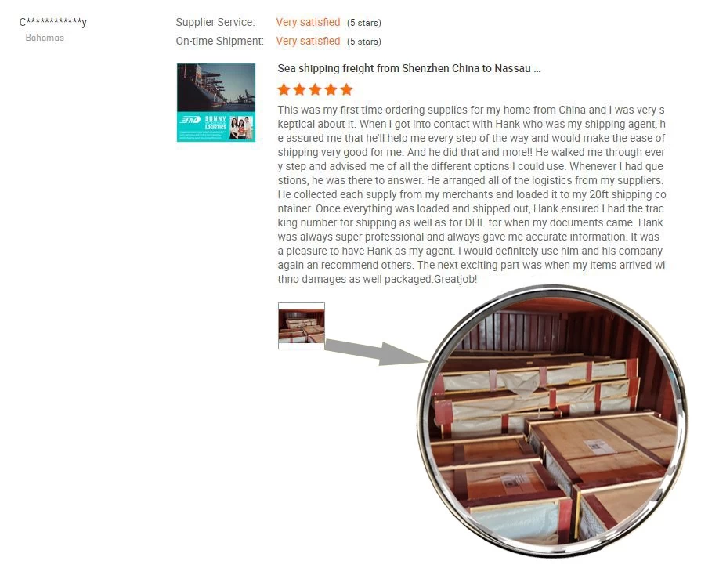Click the fifth orange rating star
701x568 pixels.
tap(346, 89)
